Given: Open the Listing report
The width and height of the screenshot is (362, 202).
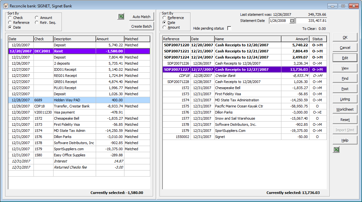Looking at the screenshot, I should click(345, 99).
